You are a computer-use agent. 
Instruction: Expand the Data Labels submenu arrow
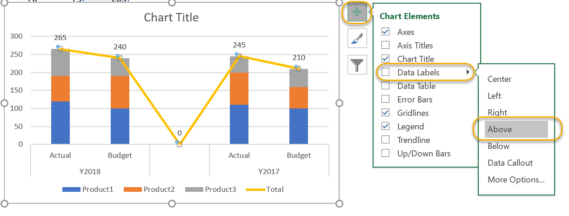[x=468, y=73]
